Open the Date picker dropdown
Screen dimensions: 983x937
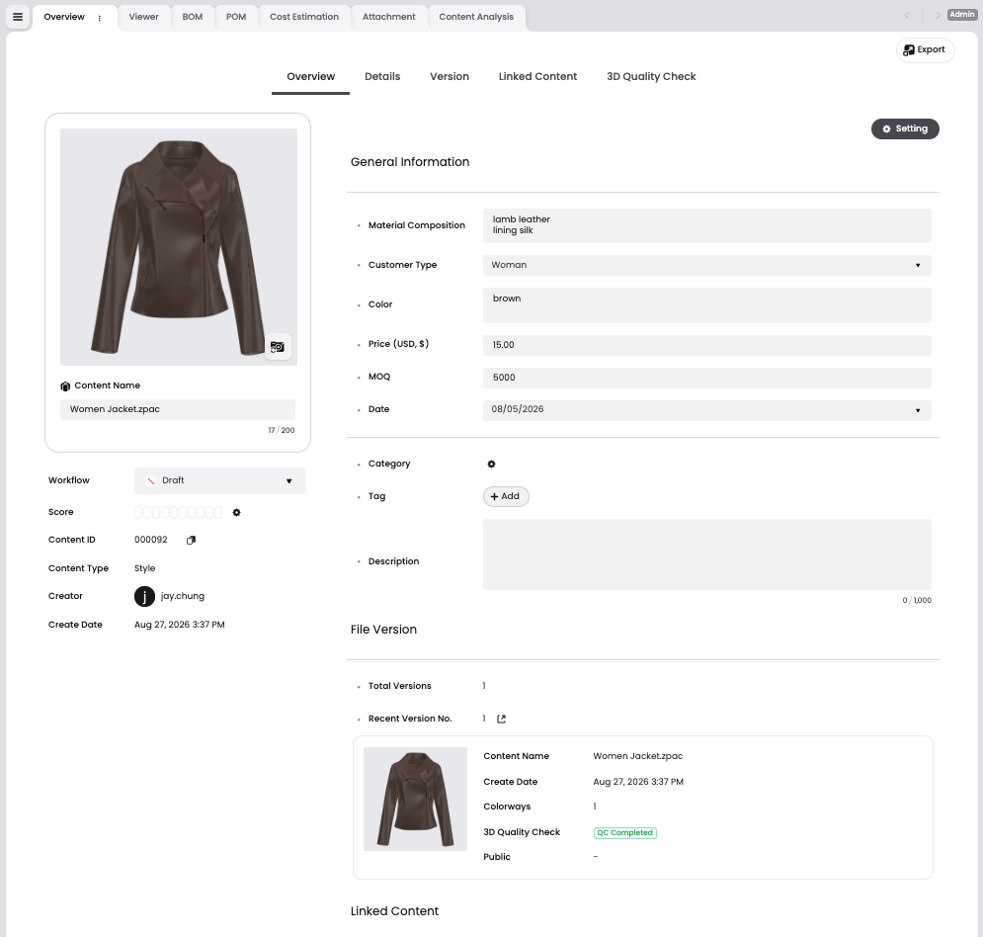[x=706, y=410]
